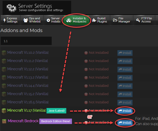Viewport: 158px width, 131px height.
Task: Click the Bedrock Edition (New) purple badge
Action: [56, 121]
